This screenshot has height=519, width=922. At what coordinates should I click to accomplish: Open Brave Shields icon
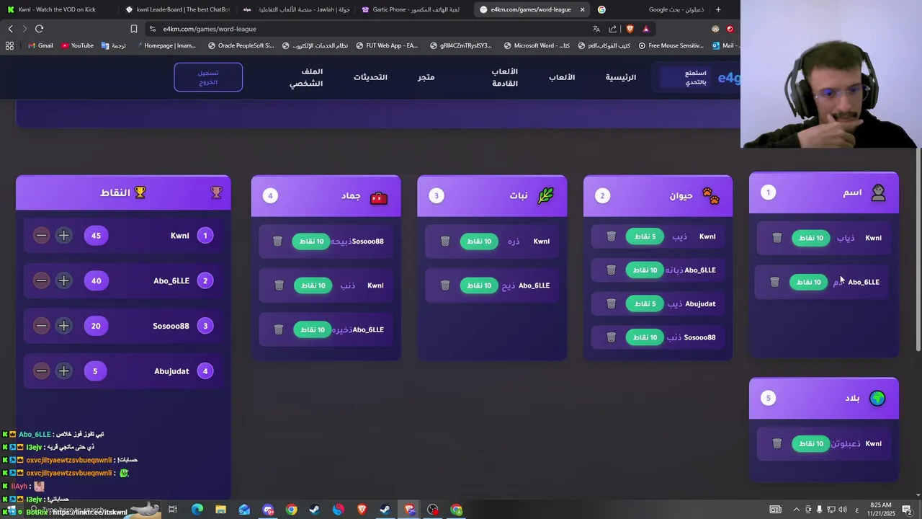coord(630,29)
